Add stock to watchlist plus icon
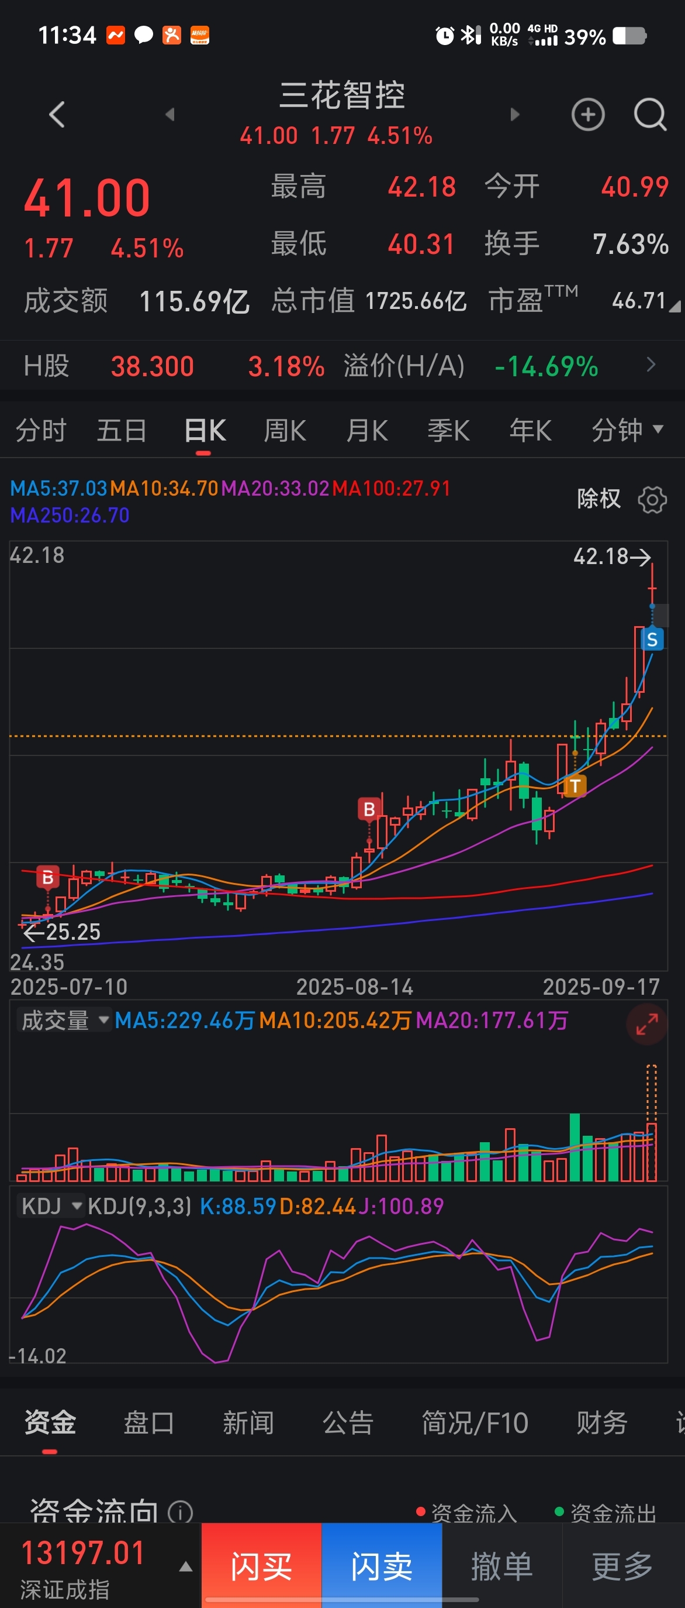 click(588, 114)
